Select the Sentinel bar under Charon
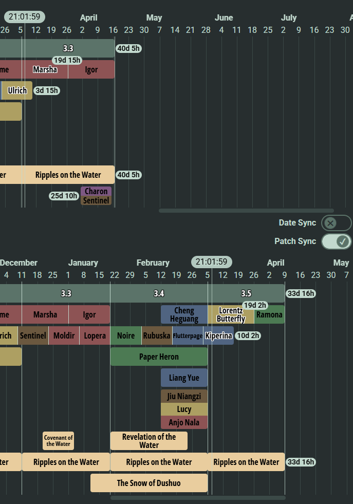The image size is (353, 504). pos(96,200)
